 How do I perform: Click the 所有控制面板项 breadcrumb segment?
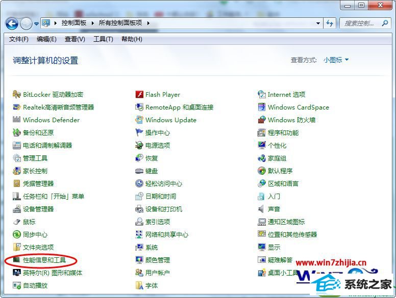[120, 23]
